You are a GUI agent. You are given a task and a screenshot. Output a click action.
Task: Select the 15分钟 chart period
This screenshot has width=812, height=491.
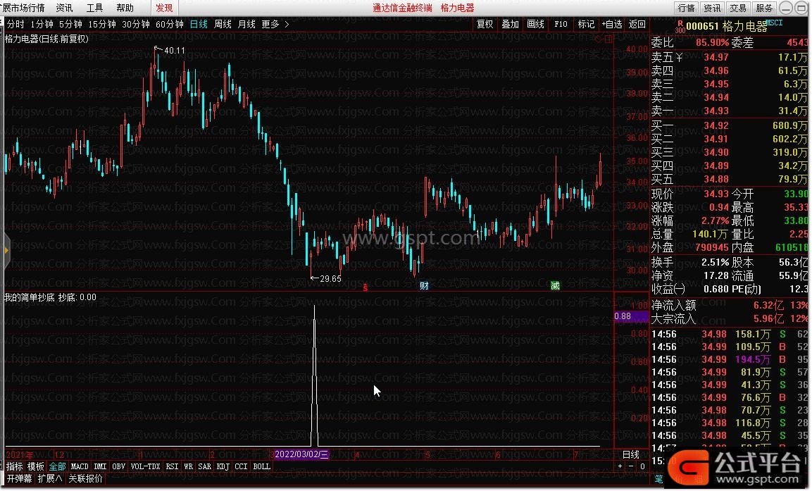[x=102, y=25]
